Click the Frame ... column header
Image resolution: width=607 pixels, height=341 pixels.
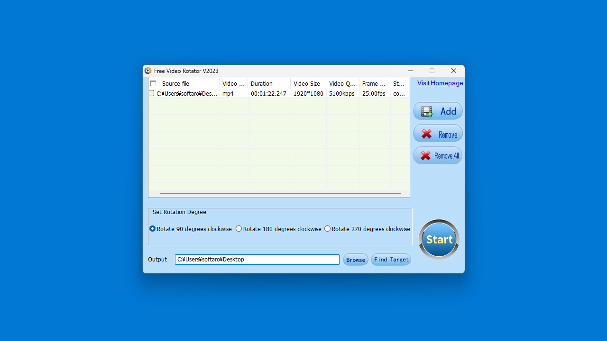click(x=375, y=83)
